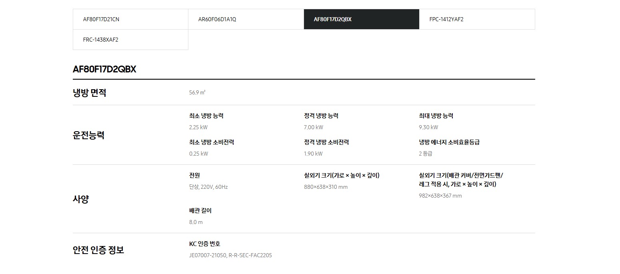Click the 실외기 크기(가로 × 높이 × 깊이) label
Viewport: 620px width, 274px height.
pyautogui.click(x=342, y=175)
